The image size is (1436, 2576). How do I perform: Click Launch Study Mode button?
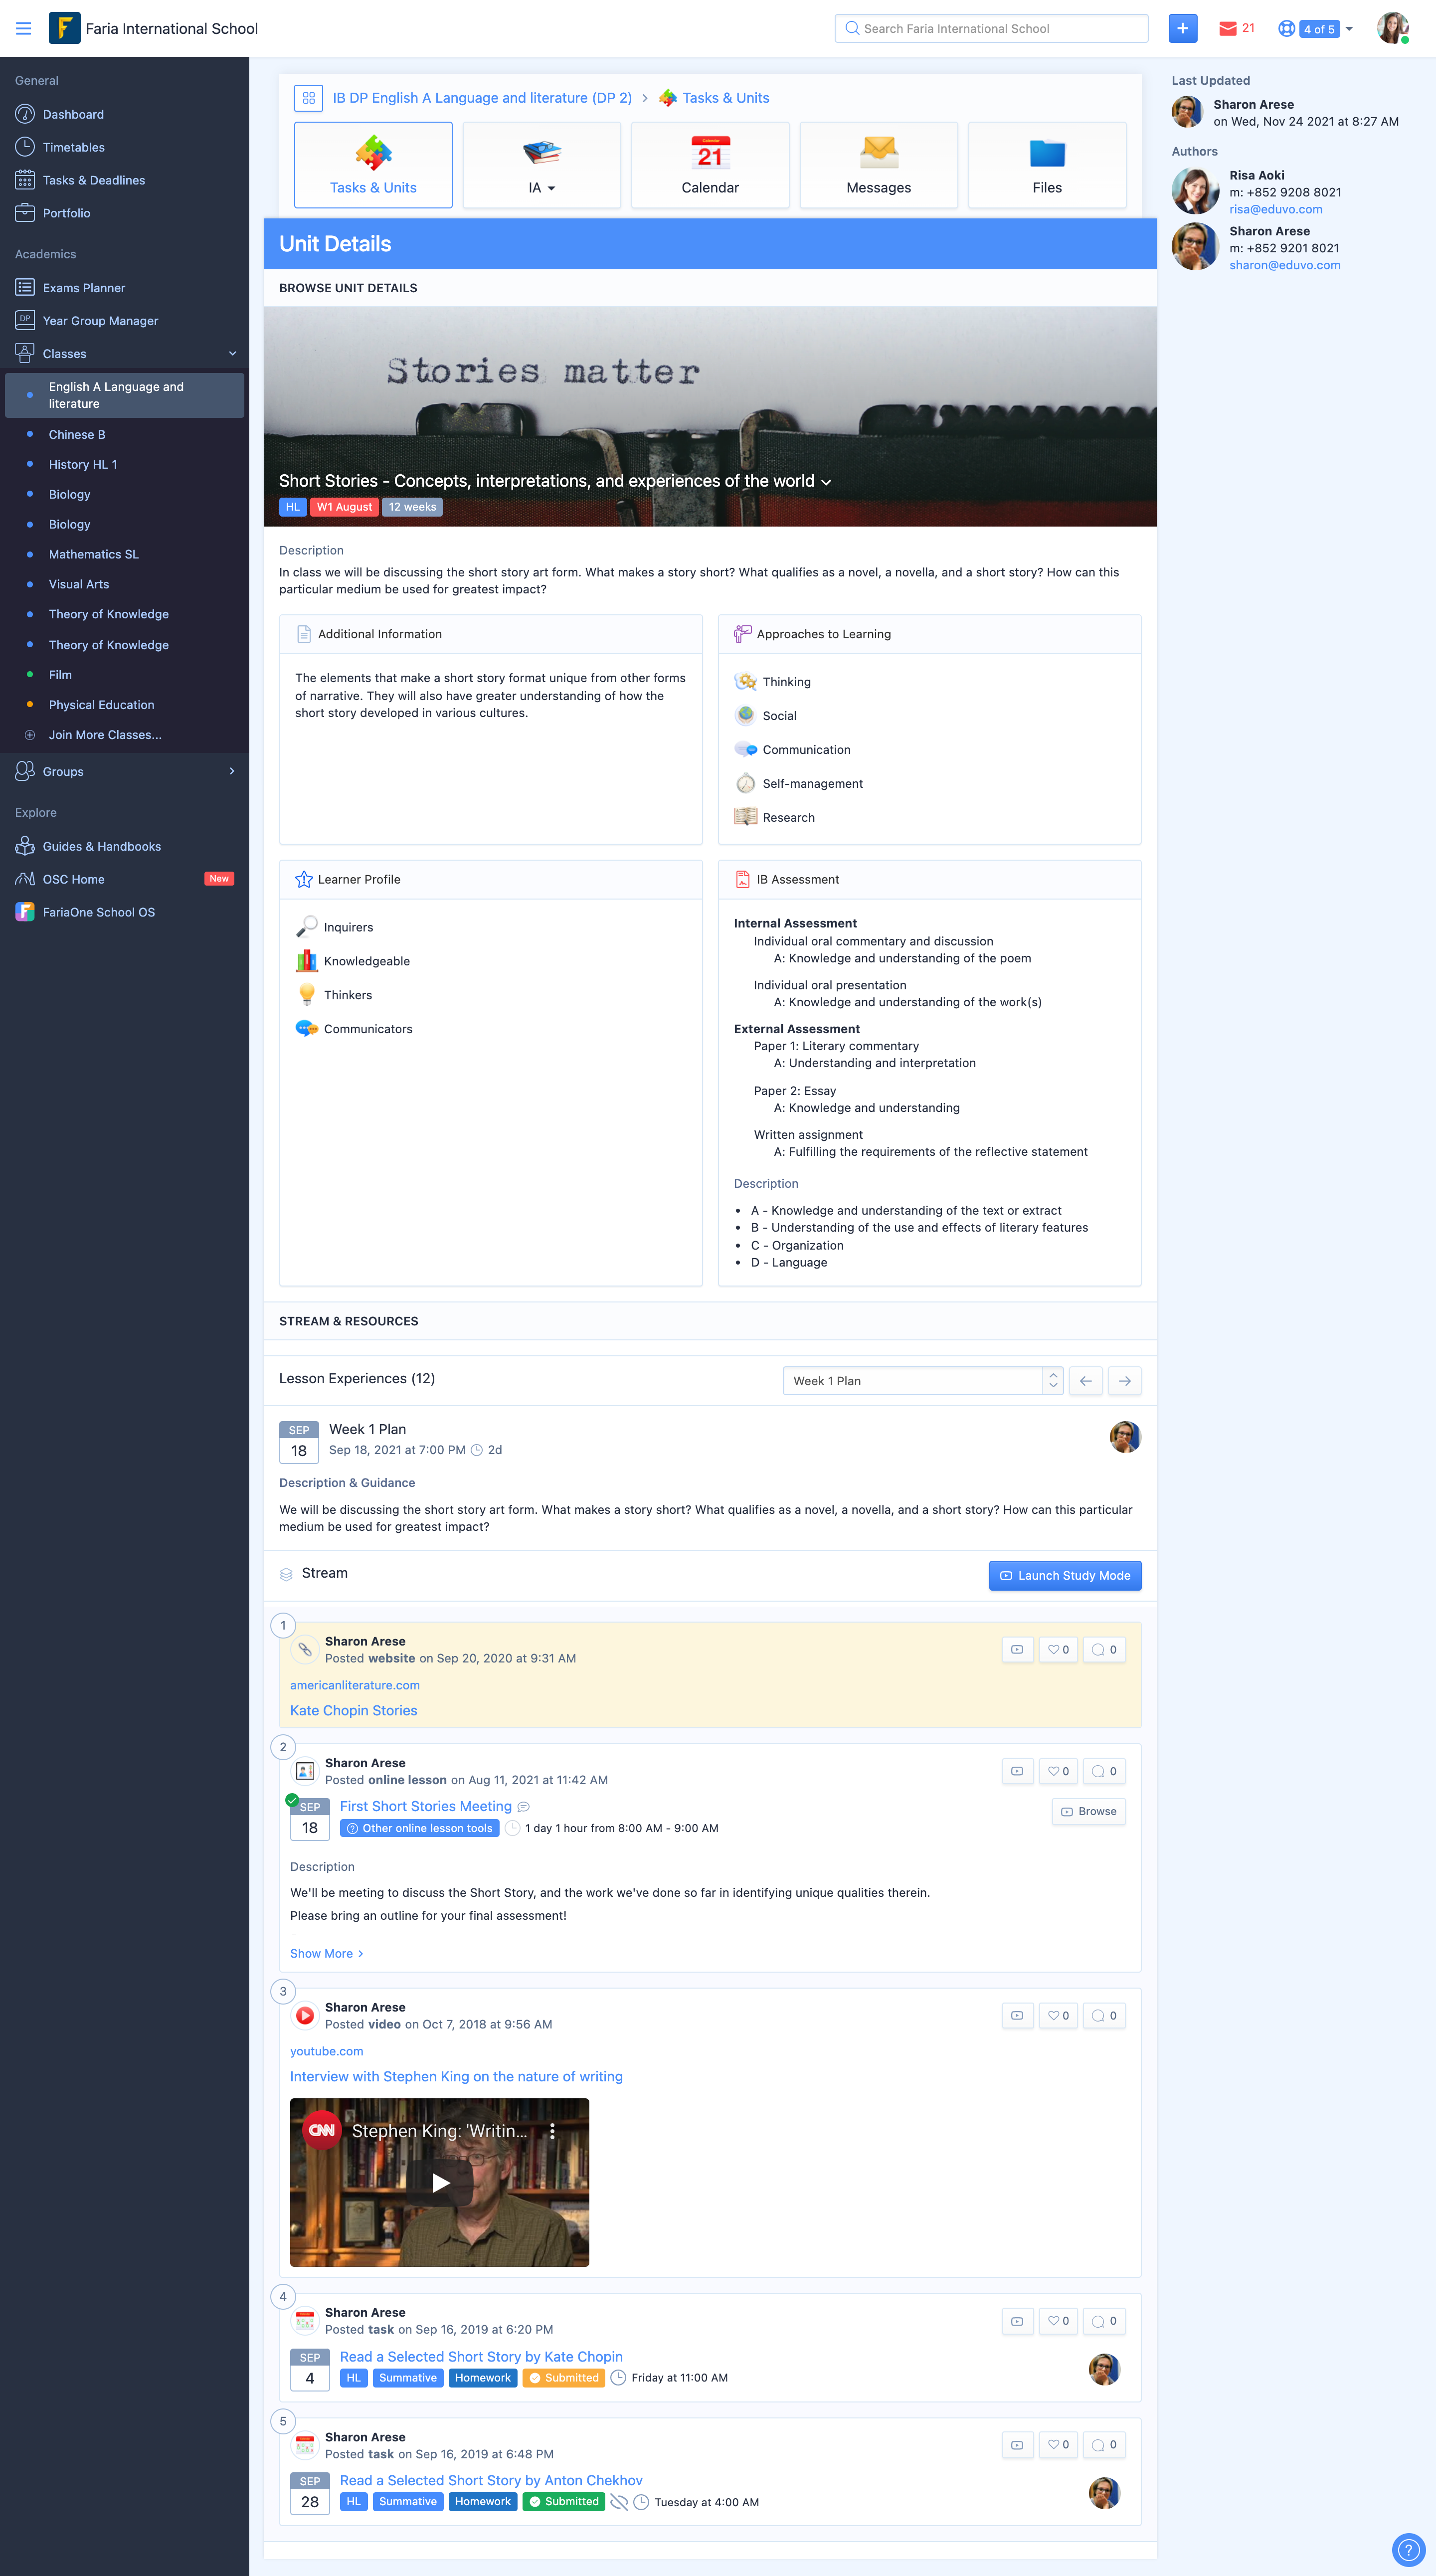(x=1064, y=1575)
